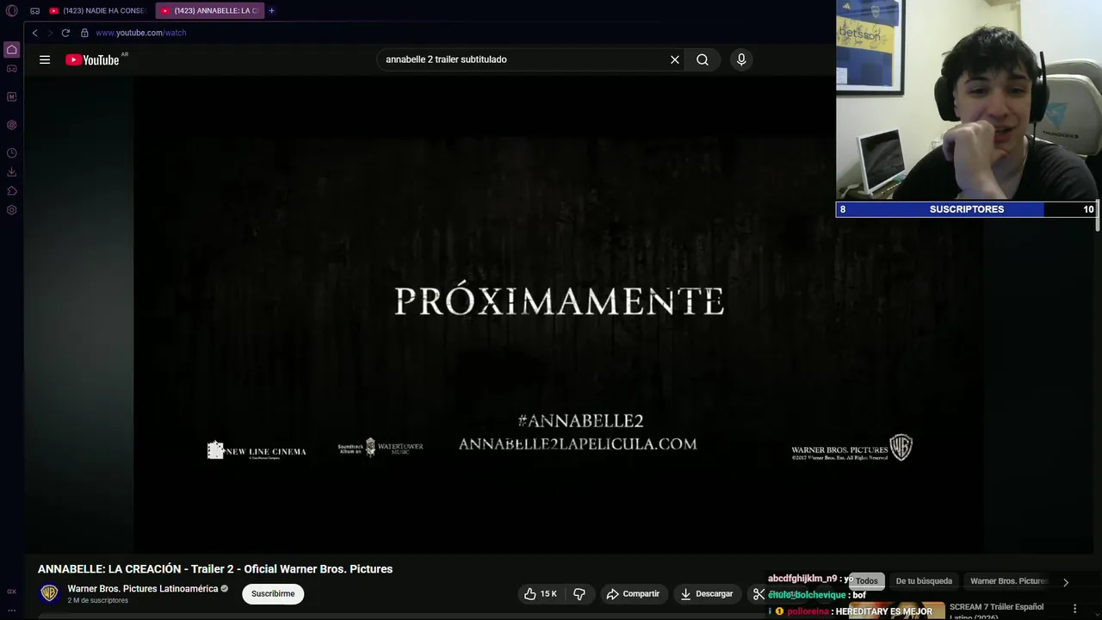Screen dimensions: 1102x620
Task: Open Warner Bros. Pictures Latinoamérica channel link
Action: (143, 589)
